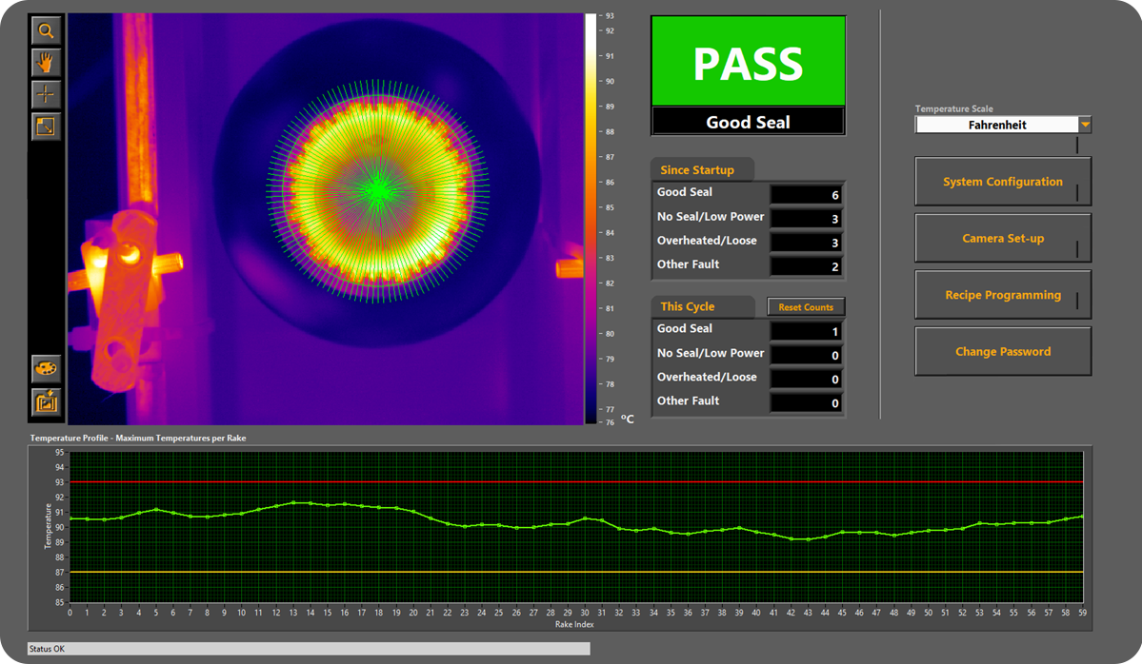Click the fit-to-window resize icon
Screen dimensions: 1142x664
click(46, 126)
